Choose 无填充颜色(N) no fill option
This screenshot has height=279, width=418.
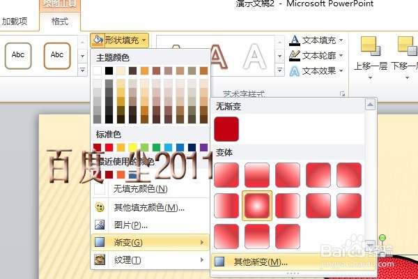click(x=151, y=189)
